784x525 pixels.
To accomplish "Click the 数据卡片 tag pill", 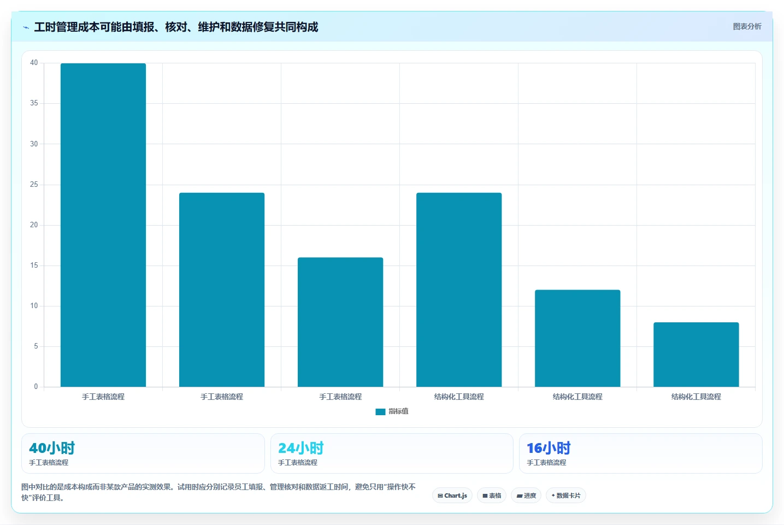I will (566, 495).
